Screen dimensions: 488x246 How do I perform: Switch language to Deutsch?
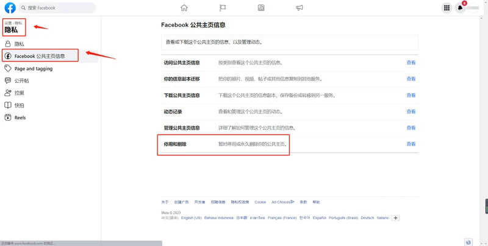367,218
